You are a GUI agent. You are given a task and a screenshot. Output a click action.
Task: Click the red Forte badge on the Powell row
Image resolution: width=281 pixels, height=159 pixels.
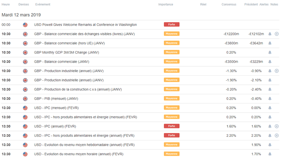(171, 24)
